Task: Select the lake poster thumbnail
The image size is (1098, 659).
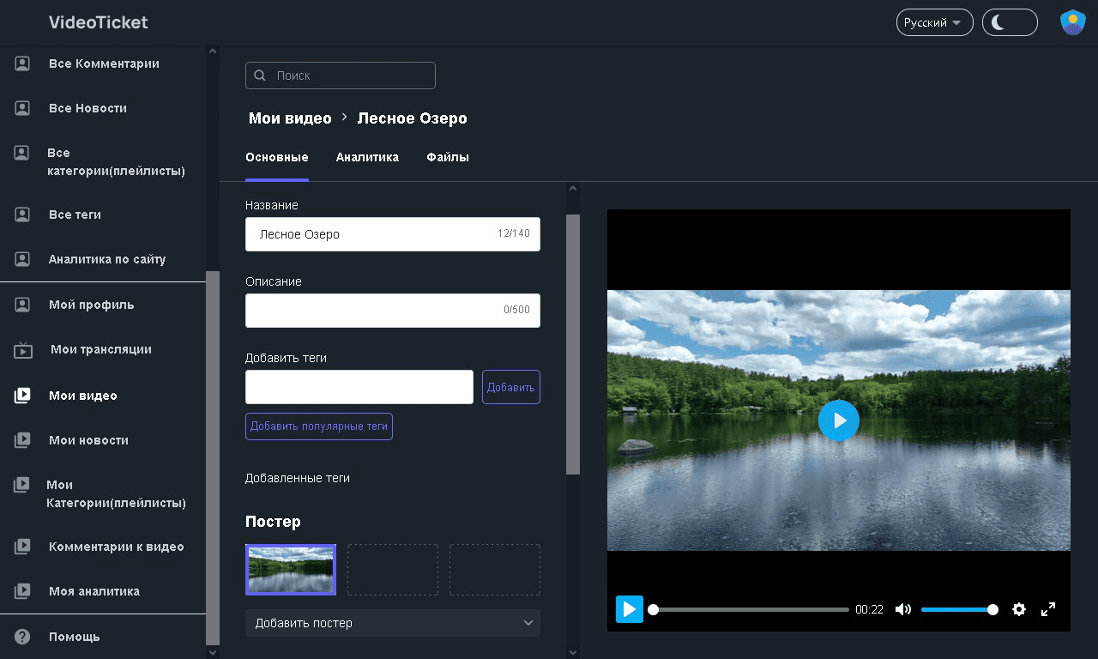Action: pyautogui.click(x=291, y=570)
